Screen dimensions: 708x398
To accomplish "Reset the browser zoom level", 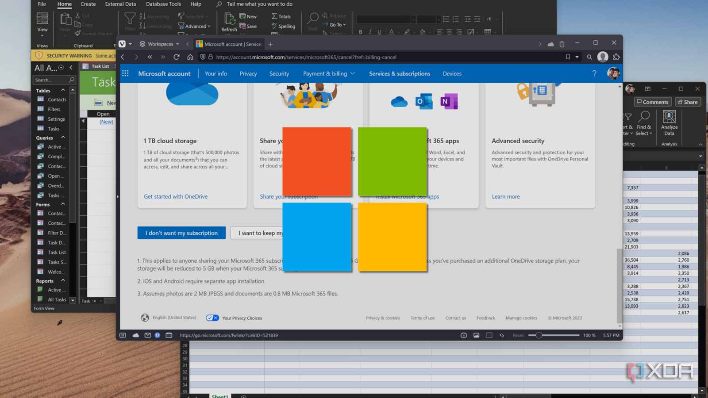I will pos(518,335).
